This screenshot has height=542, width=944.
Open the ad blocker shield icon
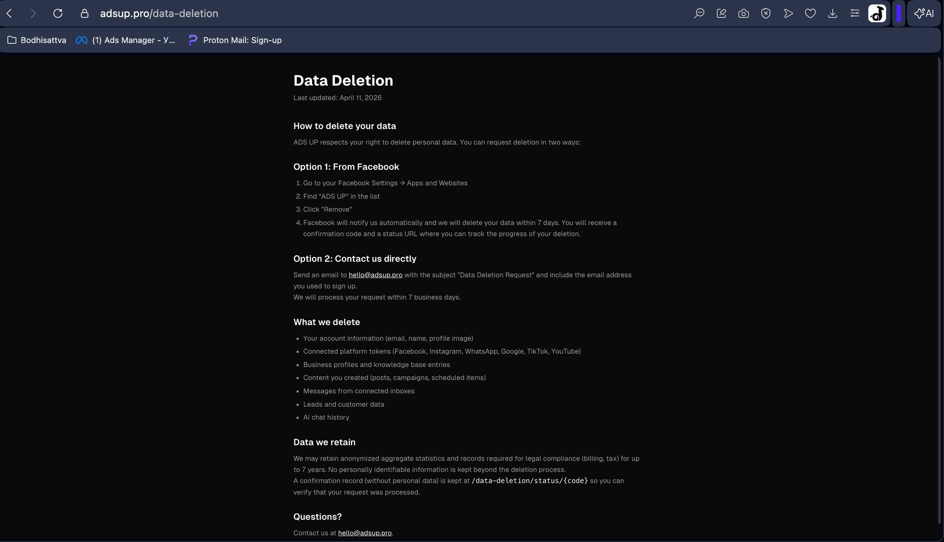click(x=766, y=13)
